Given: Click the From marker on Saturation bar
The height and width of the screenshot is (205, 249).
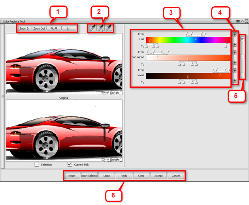Looking at the screenshot, I should coord(157,56).
